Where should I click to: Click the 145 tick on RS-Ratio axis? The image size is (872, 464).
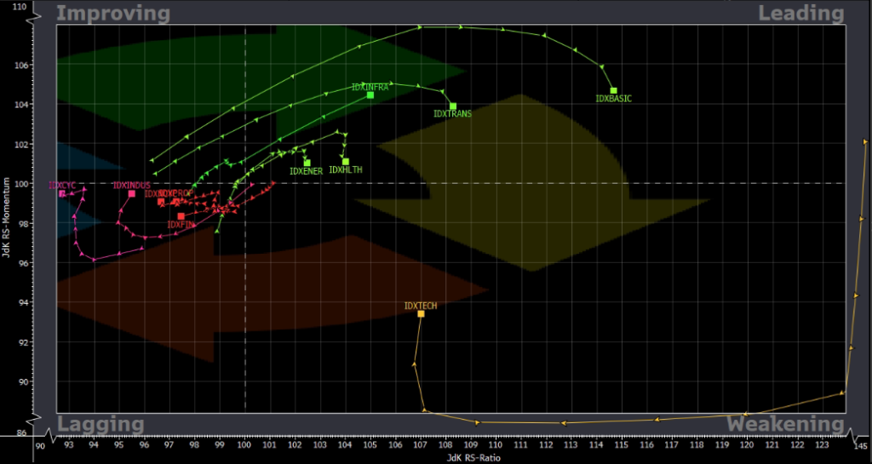[860, 445]
